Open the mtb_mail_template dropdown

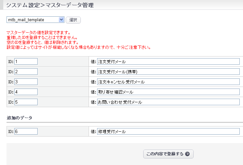coord(35,20)
